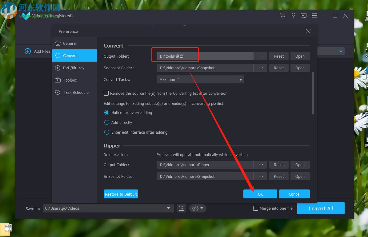
Task: Choose Enter edit interface after adding
Action: tap(107, 132)
